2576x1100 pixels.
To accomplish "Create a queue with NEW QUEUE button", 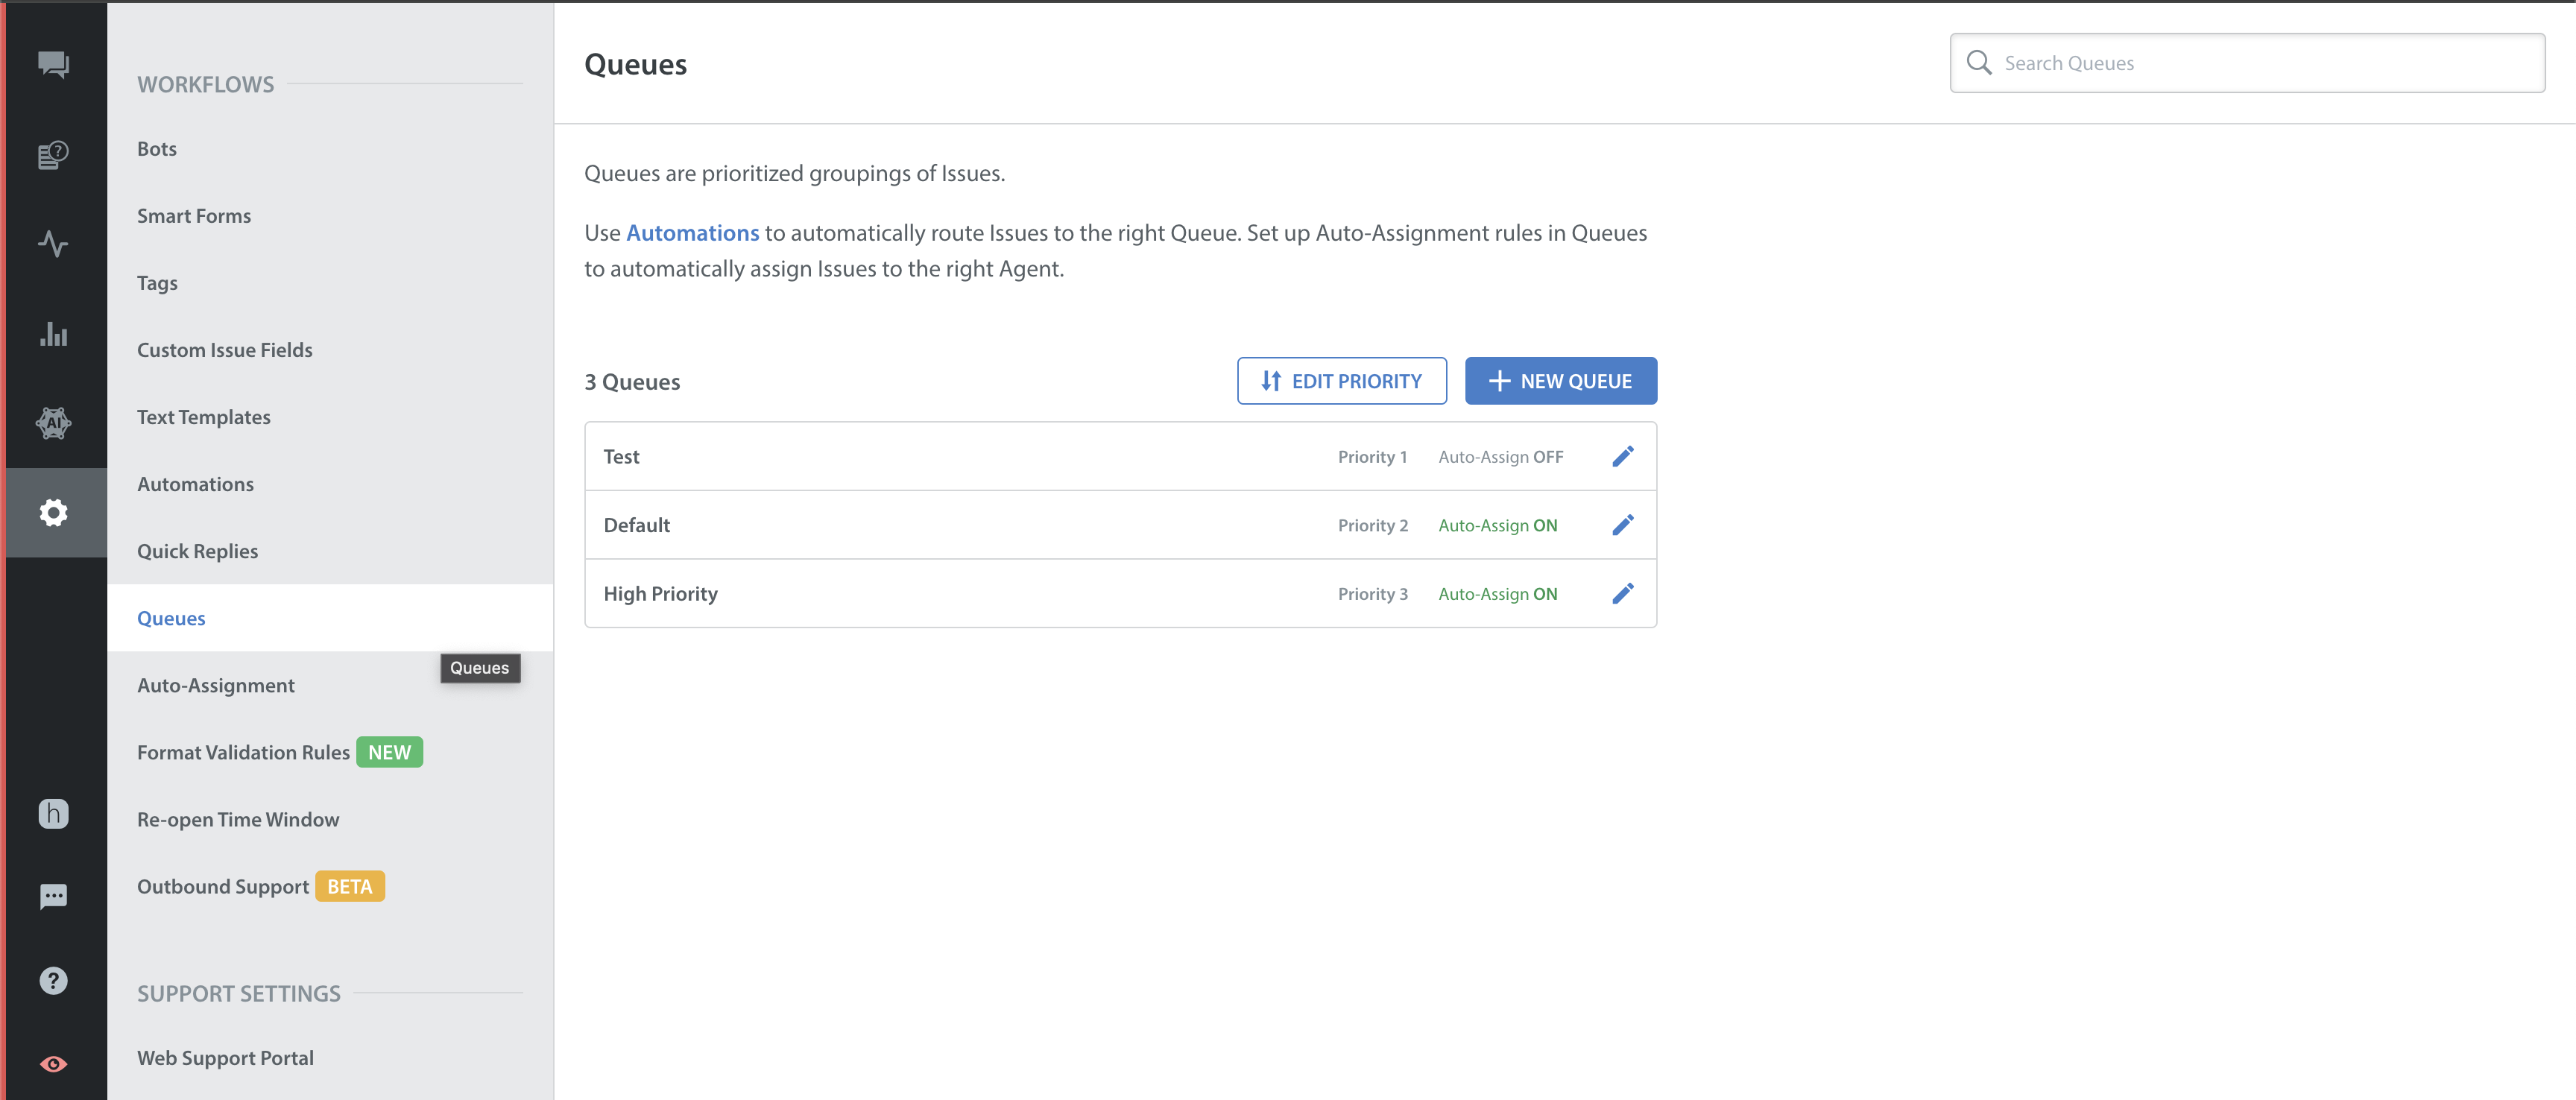I will 1560,381.
